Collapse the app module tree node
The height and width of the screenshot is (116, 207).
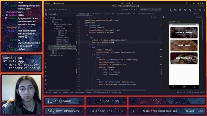49,17
